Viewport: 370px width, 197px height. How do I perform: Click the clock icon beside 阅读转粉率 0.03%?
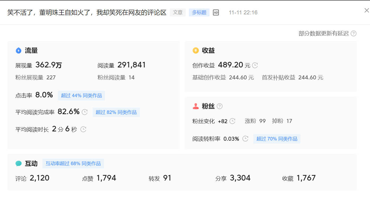pos(245,139)
